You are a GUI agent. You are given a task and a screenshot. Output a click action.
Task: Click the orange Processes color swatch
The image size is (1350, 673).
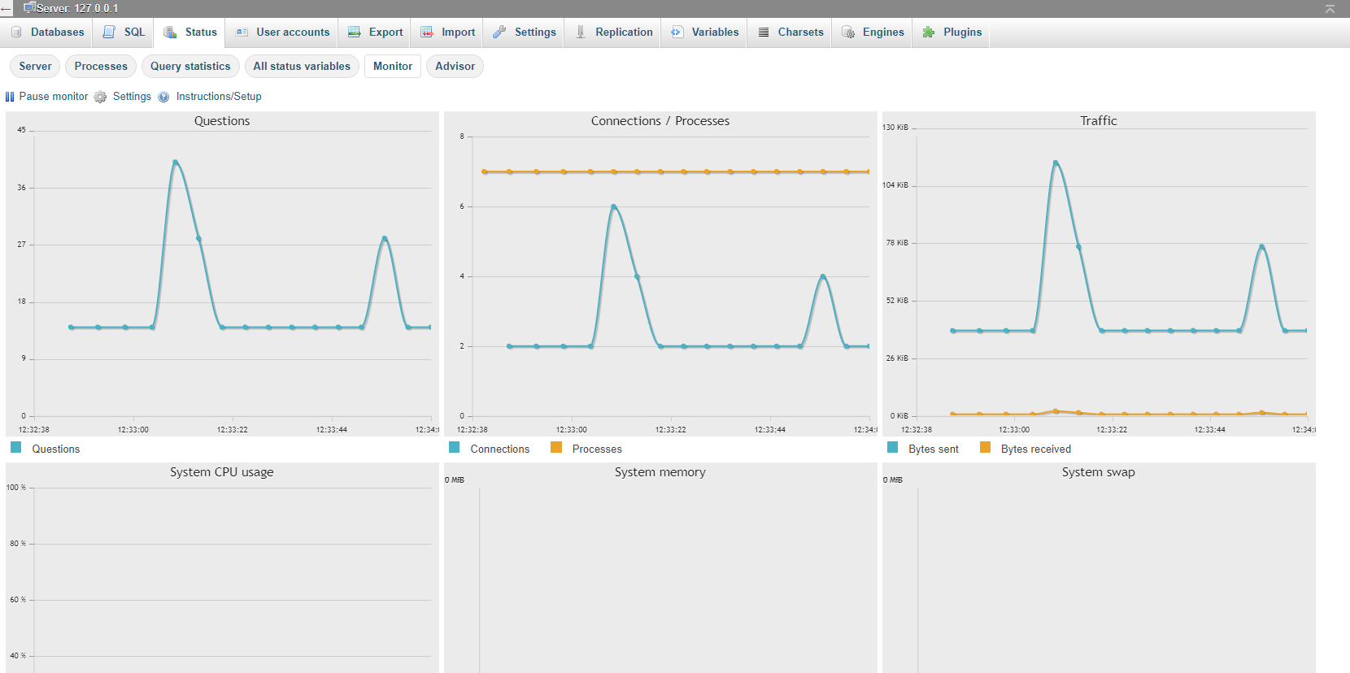556,448
